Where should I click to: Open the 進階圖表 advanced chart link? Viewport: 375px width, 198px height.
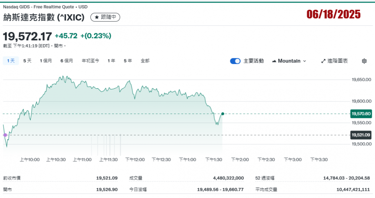337,61
